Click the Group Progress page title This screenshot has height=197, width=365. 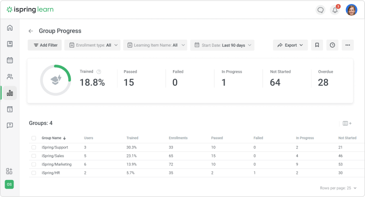[60, 31]
